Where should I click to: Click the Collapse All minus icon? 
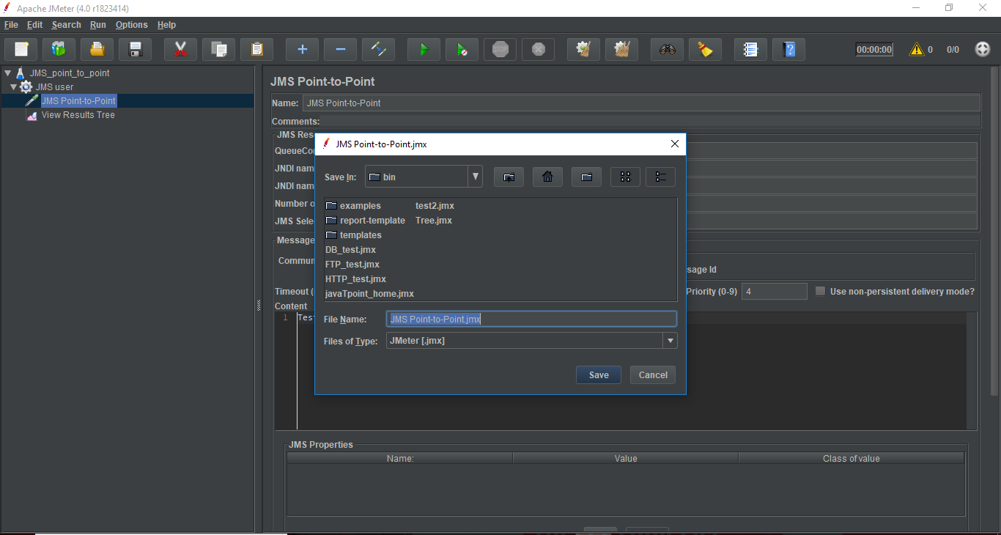click(341, 49)
